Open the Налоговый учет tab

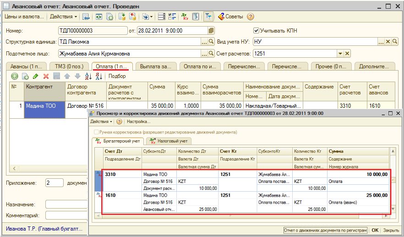point(171,141)
